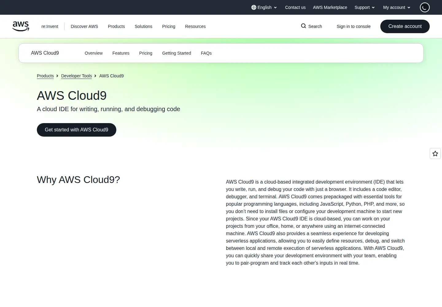Open the My account dropdown
The image size is (442, 307).
pyautogui.click(x=397, y=7)
